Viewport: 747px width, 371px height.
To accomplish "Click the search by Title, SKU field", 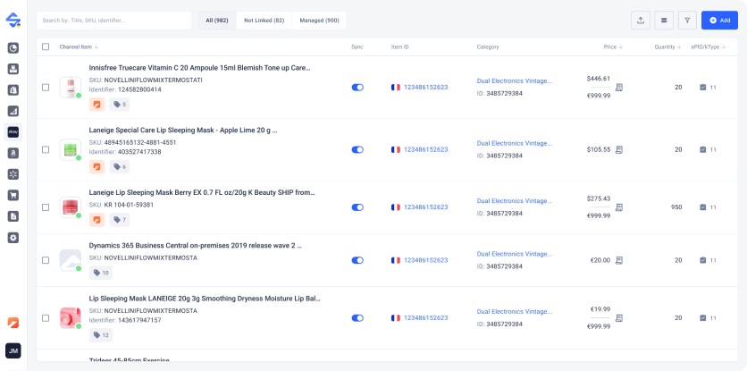I will click(x=113, y=20).
